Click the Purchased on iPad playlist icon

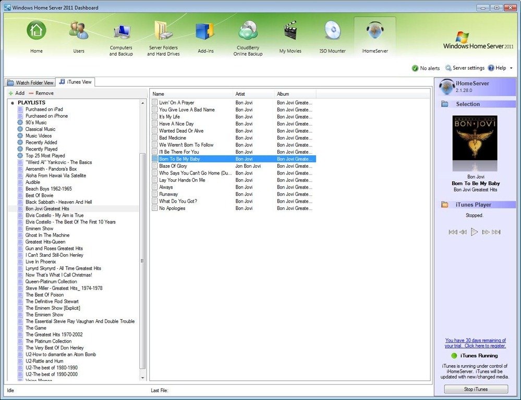(x=20, y=109)
